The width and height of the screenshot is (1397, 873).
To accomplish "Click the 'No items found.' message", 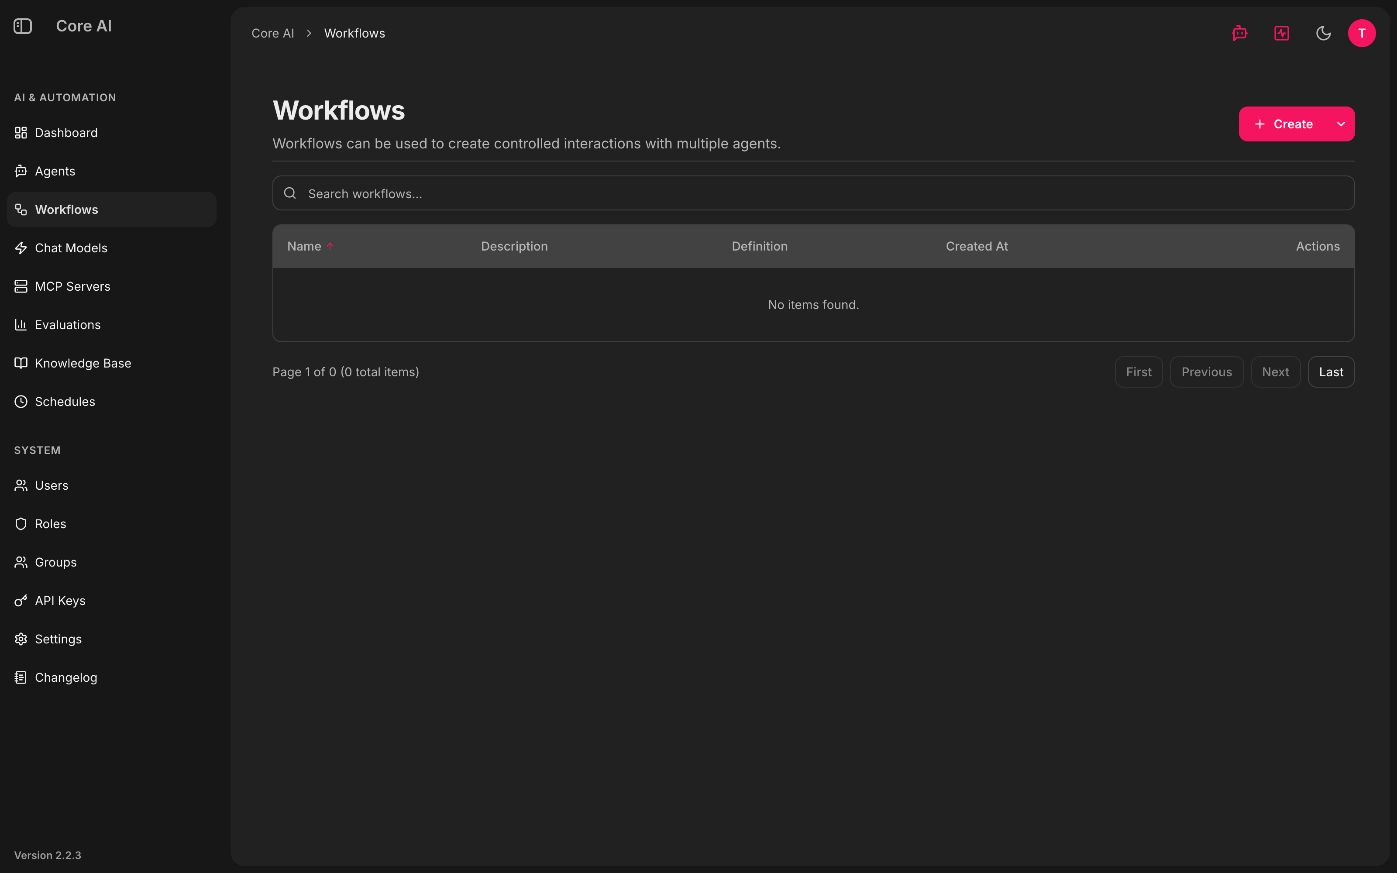I will 813,305.
